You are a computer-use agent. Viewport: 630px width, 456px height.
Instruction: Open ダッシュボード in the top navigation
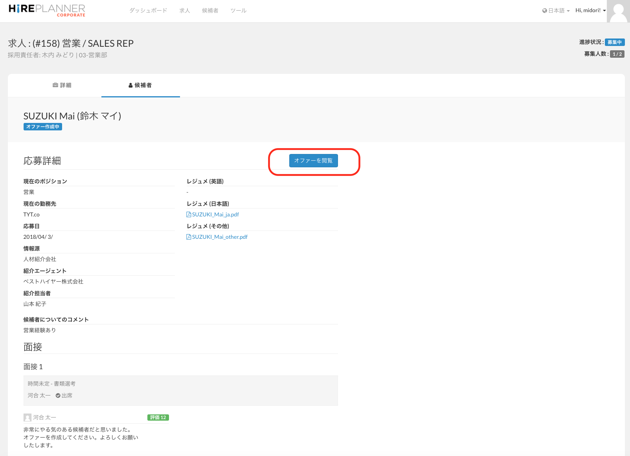click(148, 11)
